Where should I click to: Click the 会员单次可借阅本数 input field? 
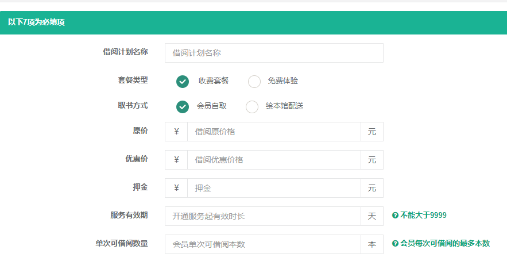tap(263, 244)
